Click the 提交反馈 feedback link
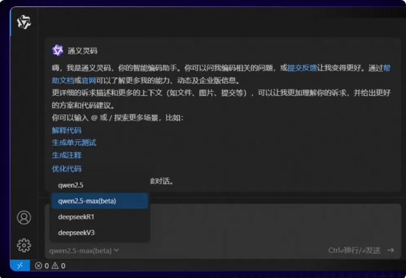This screenshot has width=406, height=278. click(302, 68)
